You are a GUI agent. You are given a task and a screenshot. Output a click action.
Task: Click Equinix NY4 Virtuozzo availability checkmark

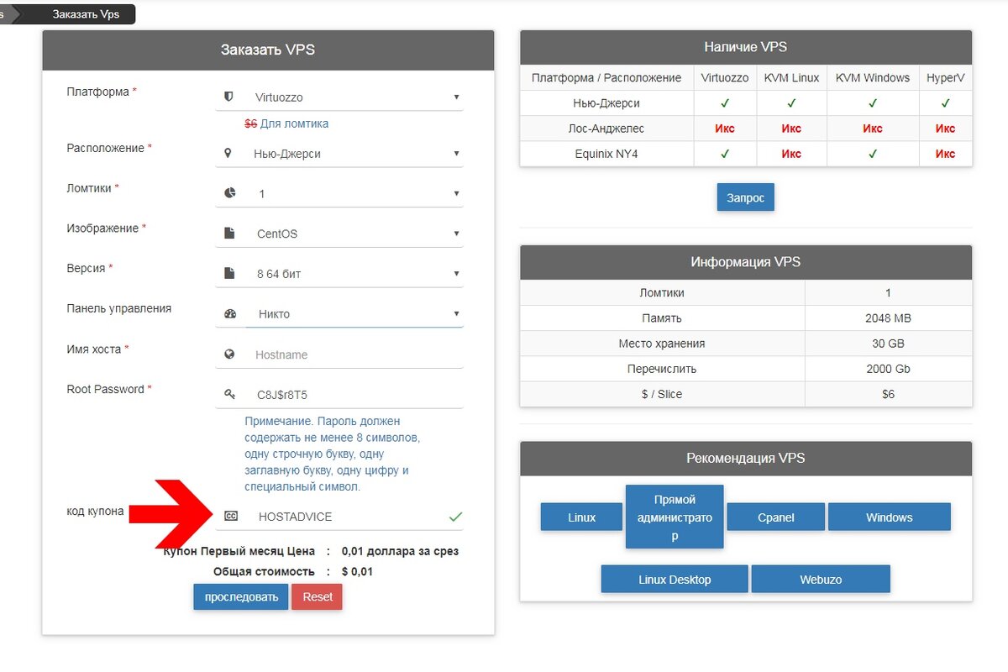tap(725, 154)
